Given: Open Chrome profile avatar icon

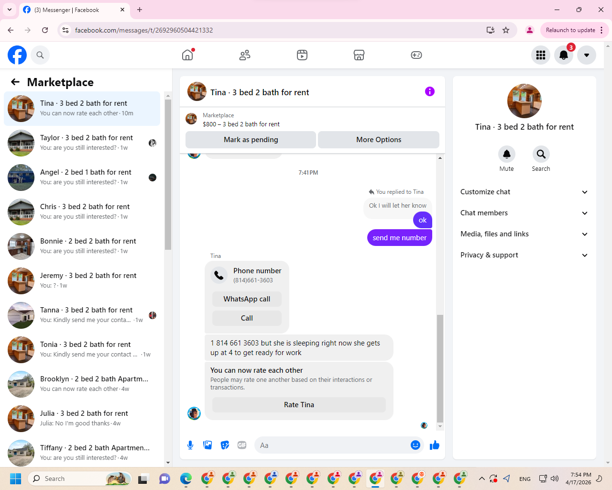Looking at the screenshot, I should point(530,30).
